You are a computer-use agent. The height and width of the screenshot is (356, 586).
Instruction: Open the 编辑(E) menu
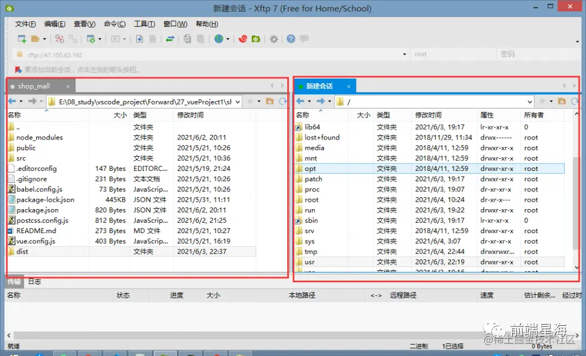coord(54,24)
